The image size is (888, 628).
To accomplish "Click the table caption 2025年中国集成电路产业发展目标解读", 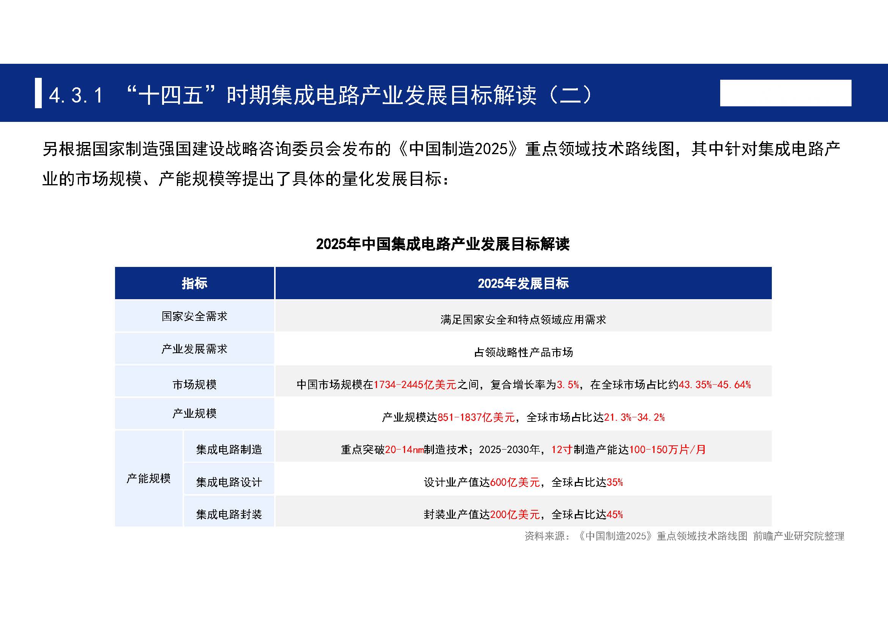I will 442,244.
